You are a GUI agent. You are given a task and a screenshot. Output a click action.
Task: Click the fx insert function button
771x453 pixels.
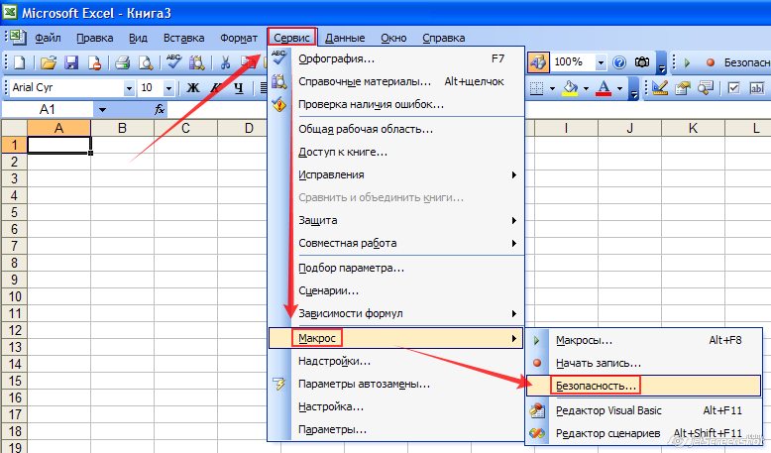coord(160,109)
